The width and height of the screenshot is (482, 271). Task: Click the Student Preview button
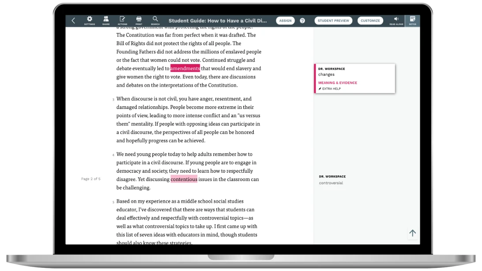[333, 21]
